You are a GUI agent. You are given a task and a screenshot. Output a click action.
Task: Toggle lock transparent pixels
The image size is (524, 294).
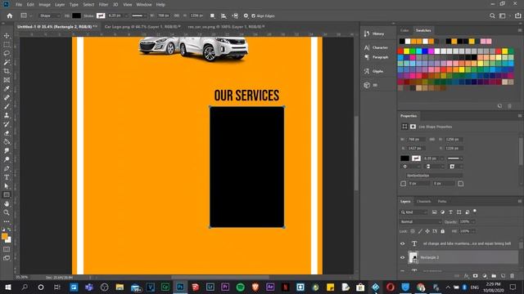click(x=413, y=231)
